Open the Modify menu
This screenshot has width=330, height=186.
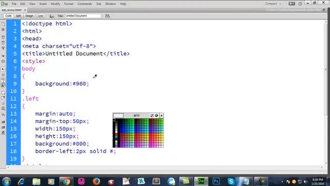[55, 4]
